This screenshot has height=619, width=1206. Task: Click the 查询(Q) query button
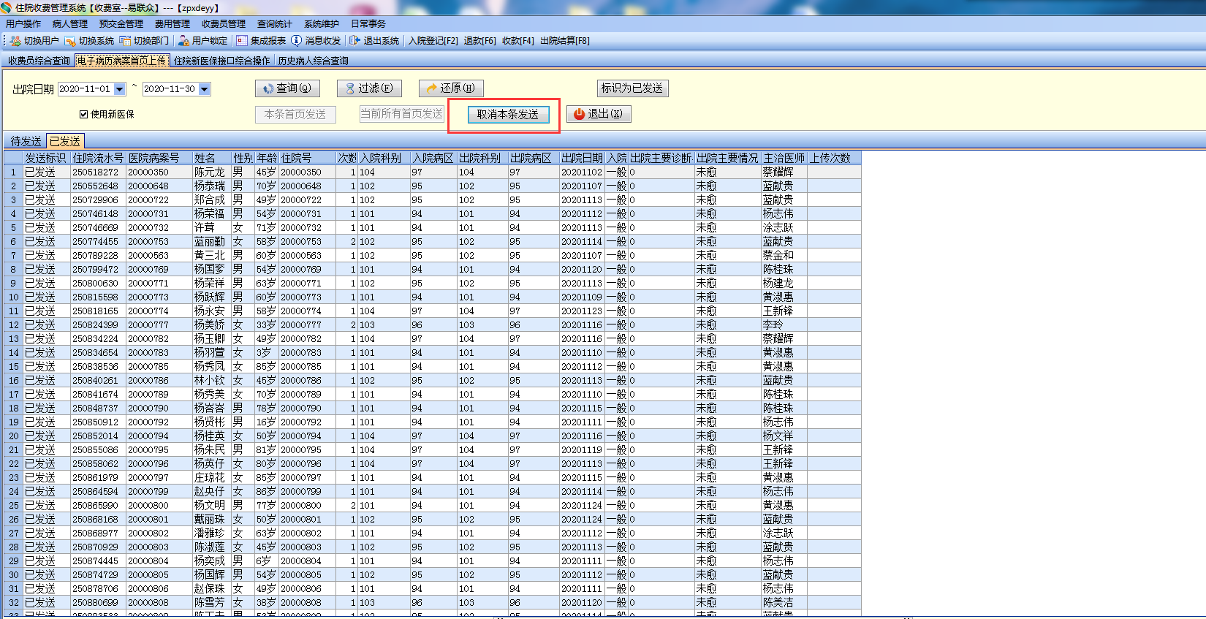pos(287,88)
